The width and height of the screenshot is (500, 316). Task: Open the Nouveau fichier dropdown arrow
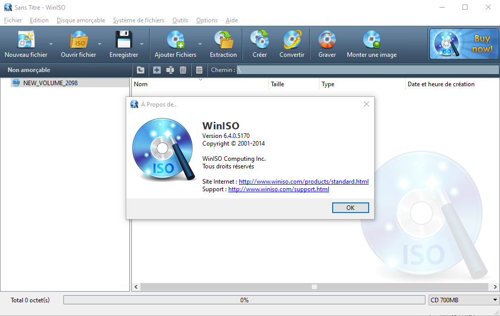51,44
